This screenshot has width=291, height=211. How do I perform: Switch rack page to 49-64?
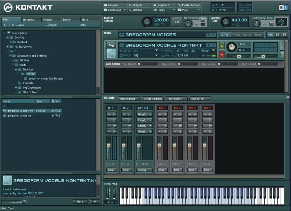click(x=258, y=35)
